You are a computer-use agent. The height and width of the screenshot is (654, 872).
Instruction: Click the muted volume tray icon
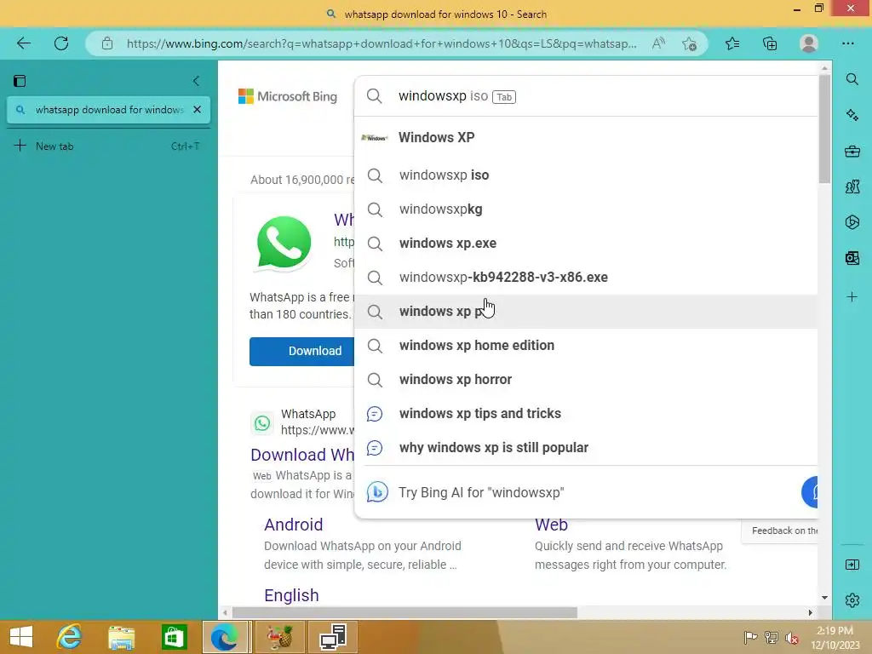(791, 638)
